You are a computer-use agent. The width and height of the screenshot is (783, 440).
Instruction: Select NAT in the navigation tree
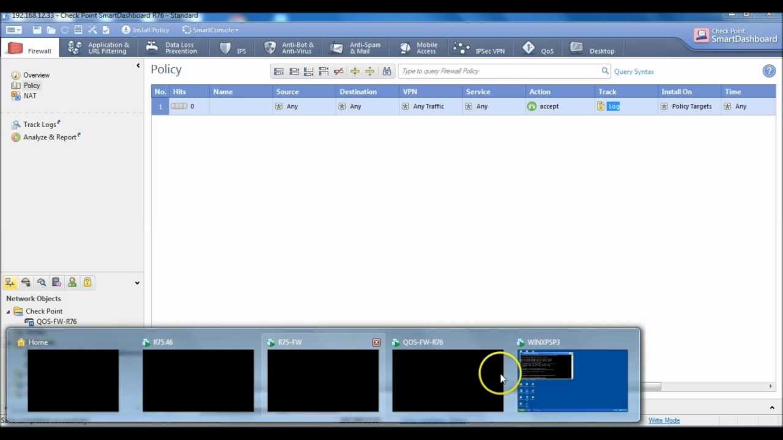coord(29,96)
